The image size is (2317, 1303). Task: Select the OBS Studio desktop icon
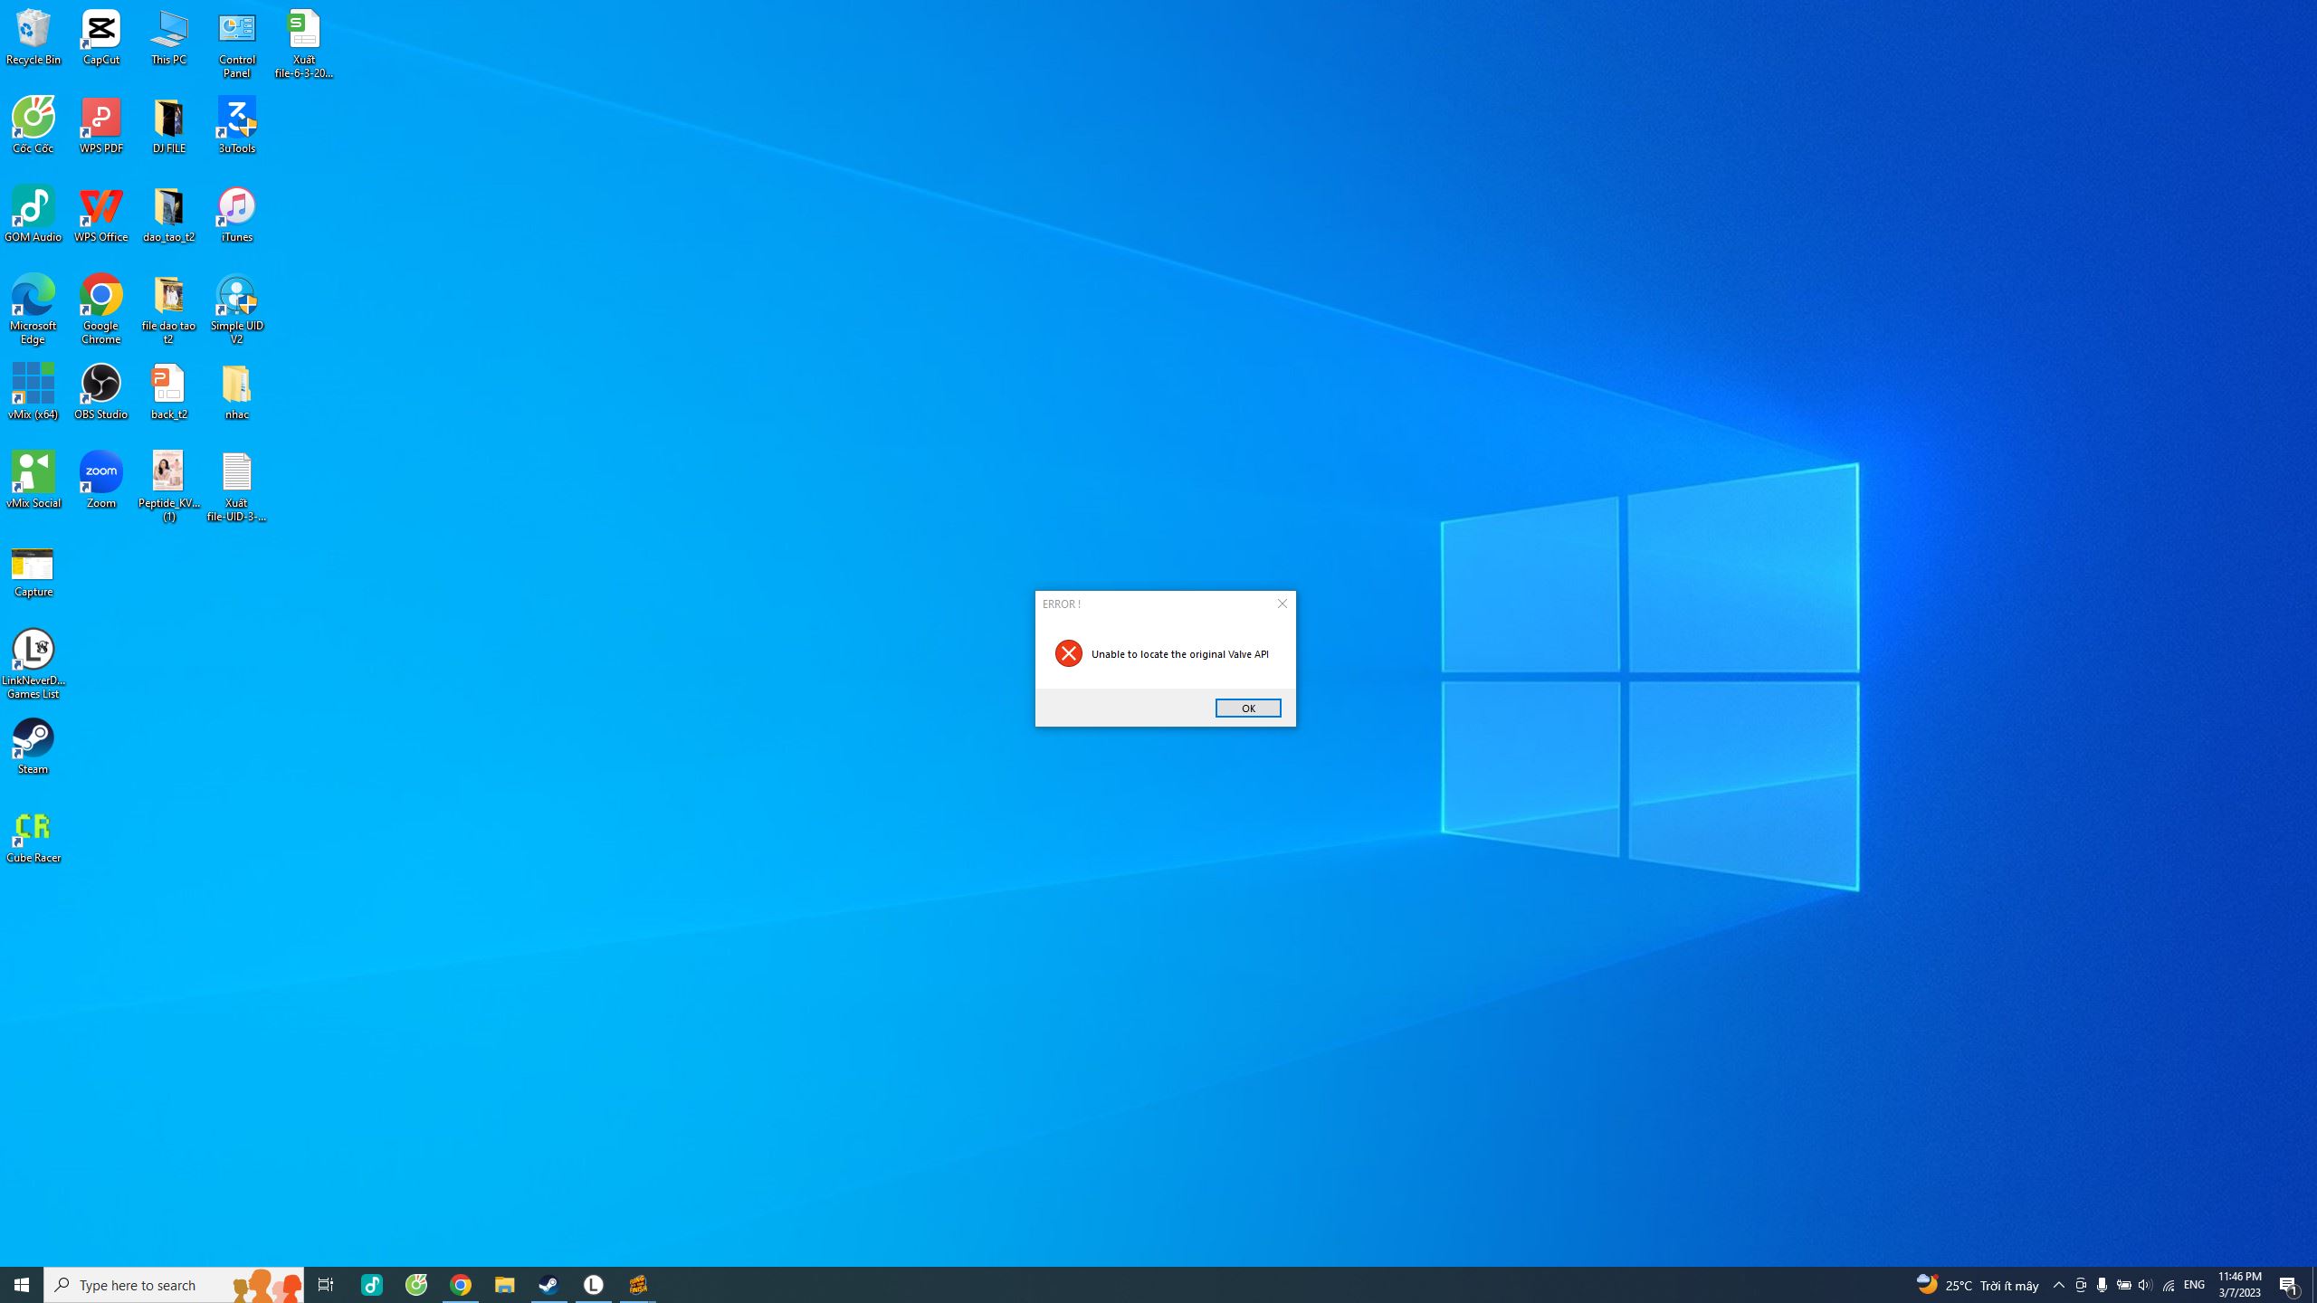pyautogui.click(x=100, y=390)
